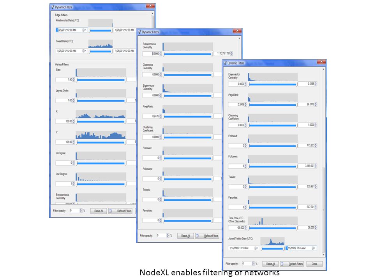Click the Clustering Coefficient maximum field 1.0000

(306, 125)
